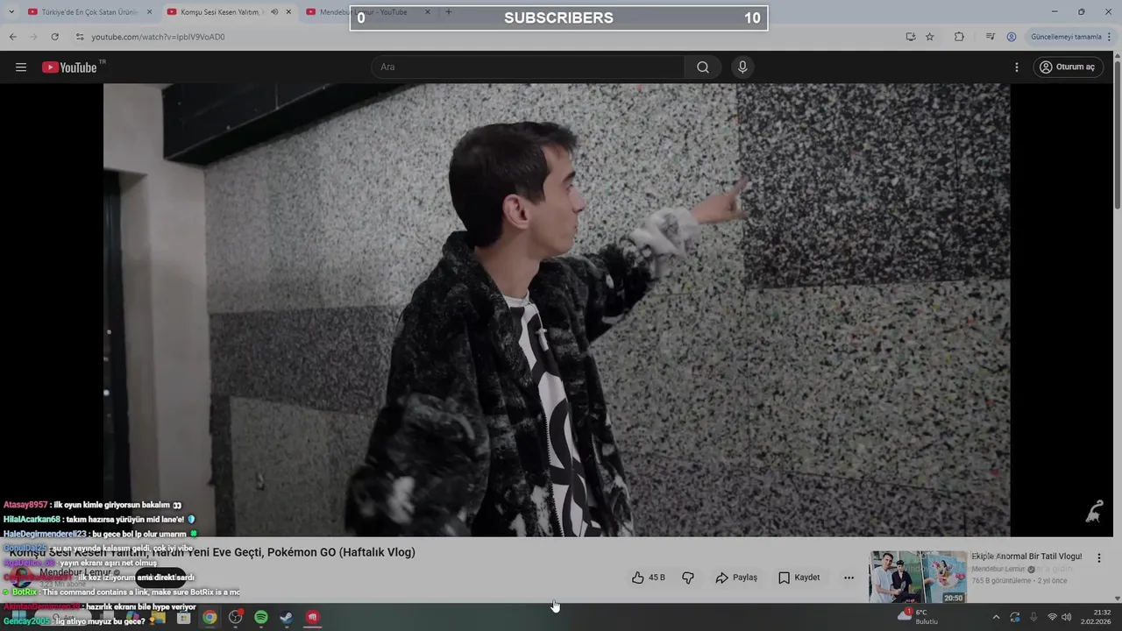The width and height of the screenshot is (1122, 631).
Task: Sign in with 'Oturum aç' button
Action: click(1067, 67)
